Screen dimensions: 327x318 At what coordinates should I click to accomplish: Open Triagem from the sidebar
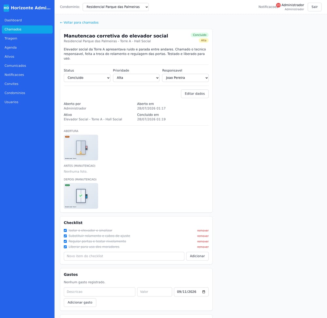coord(27,38)
